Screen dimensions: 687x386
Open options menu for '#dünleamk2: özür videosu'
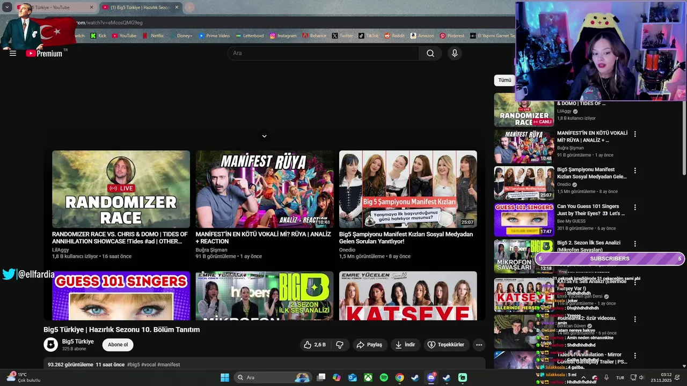pos(635,319)
